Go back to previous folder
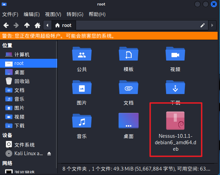Image resolution: width=220 pixels, height=175 pixels. coord(6,25)
